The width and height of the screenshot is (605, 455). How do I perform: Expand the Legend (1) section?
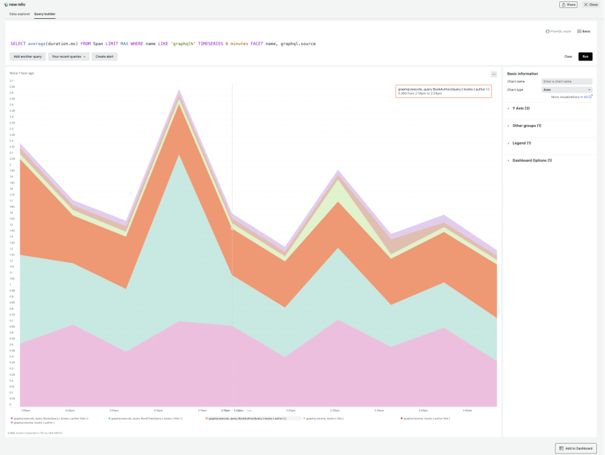click(x=522, y=142)
